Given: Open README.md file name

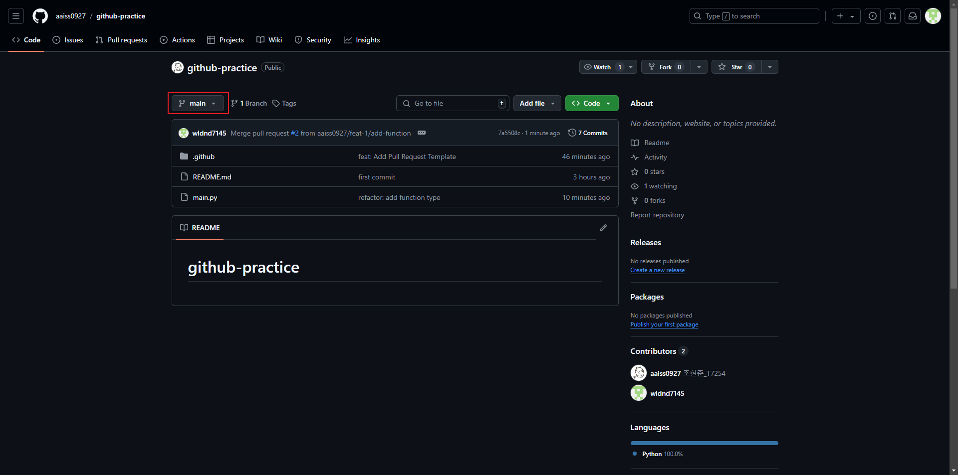Looking at the screenshot, I should point(212,177).
